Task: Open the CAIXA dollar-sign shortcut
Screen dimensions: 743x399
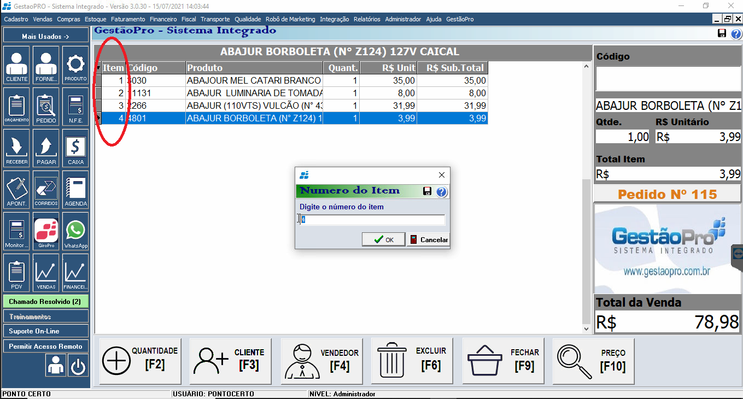Action: 75,148
